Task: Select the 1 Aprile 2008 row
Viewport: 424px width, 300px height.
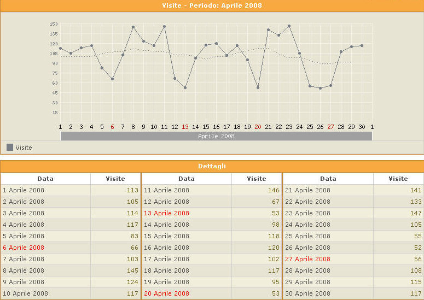Action: click(x=71, y=190)
